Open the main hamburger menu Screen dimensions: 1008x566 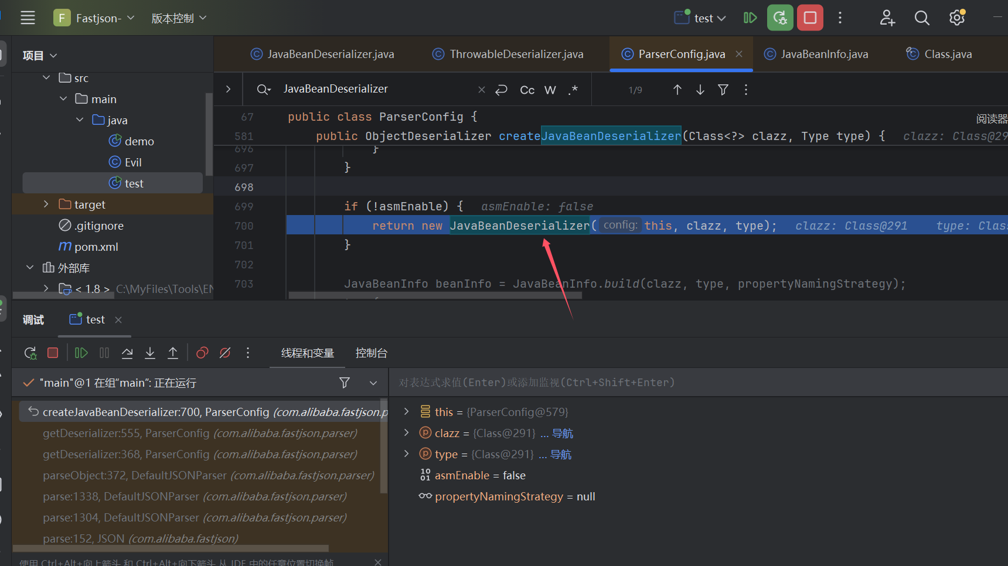click(28, 18)
